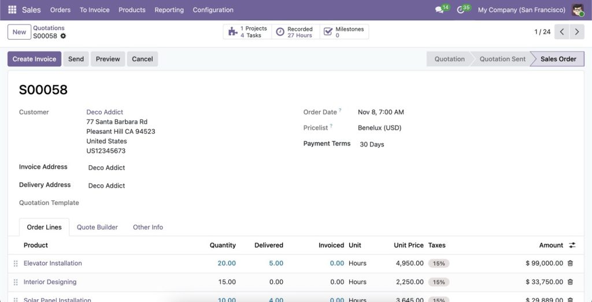Open the activities clock icon
This screenshot has width=592, height=302.
coord(460,10)
